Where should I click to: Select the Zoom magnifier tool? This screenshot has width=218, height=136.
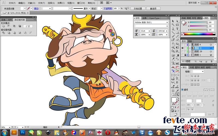click(x=177, y=94)
